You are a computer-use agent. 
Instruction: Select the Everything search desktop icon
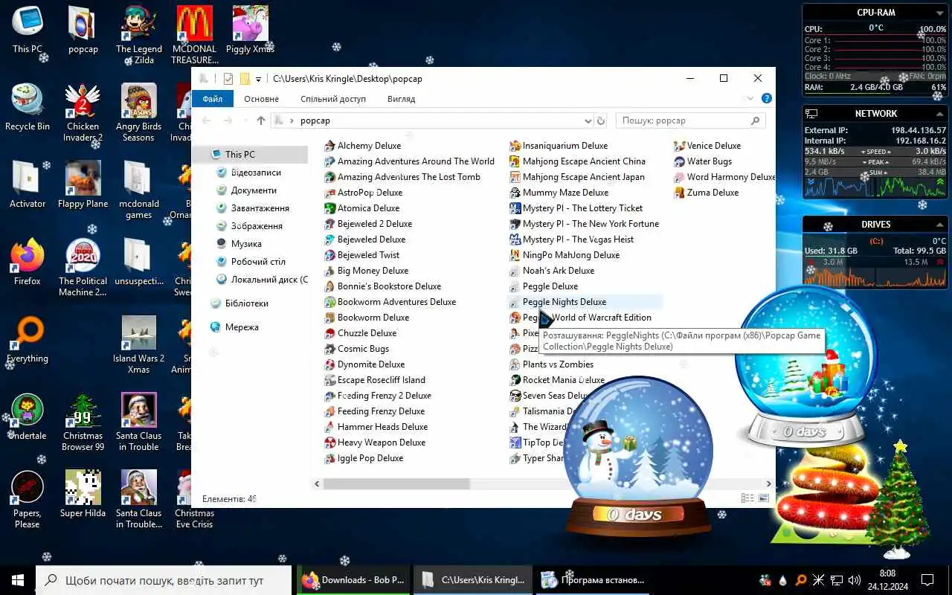(x=28, y=340)
